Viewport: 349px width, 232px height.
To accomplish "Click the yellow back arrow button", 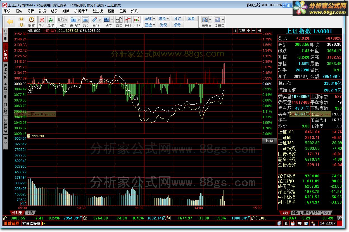I will (x=10, y=21).
